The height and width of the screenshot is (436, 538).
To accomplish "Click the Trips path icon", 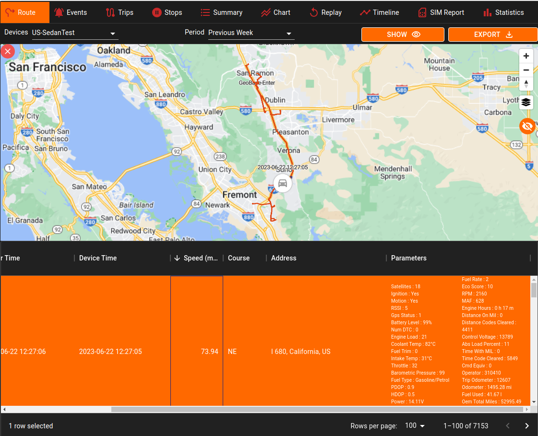I will [x=110, y=12].
